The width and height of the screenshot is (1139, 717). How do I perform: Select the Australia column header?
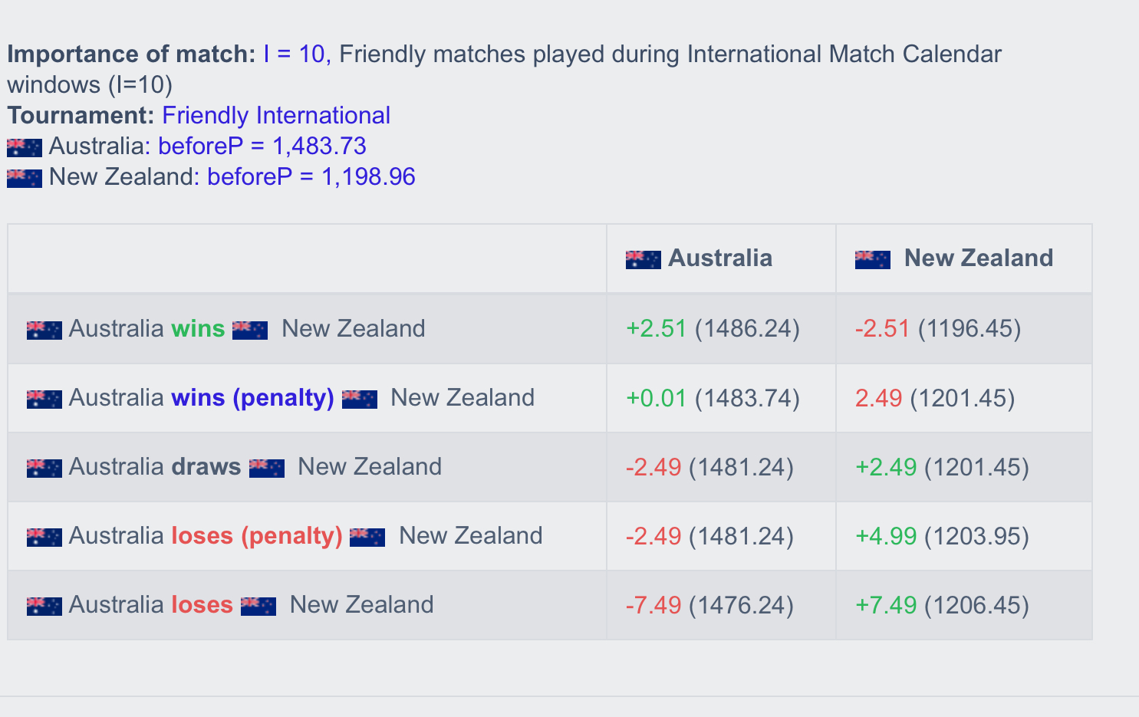click(x=721, y=258)
